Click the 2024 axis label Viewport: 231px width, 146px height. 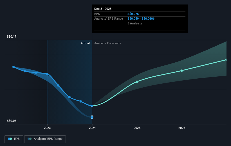click(92, 128)
